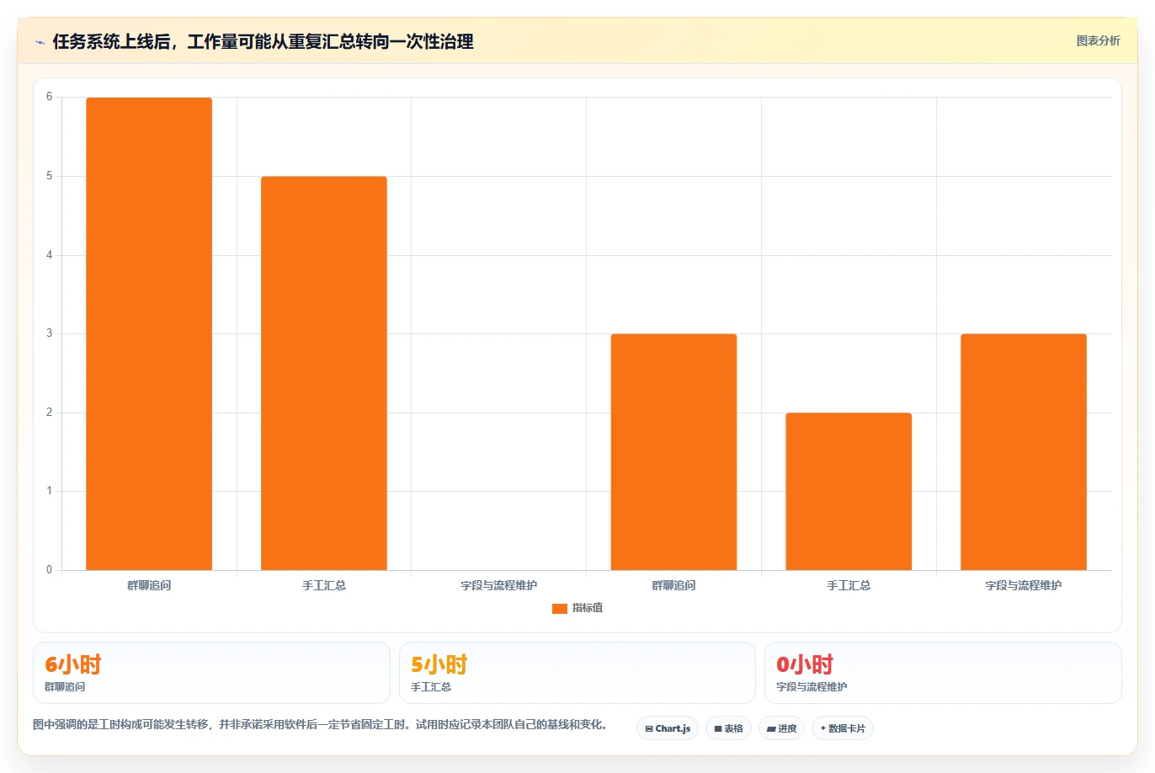
Task: Select the 表格 tag chip
Action: pos(728,728)
